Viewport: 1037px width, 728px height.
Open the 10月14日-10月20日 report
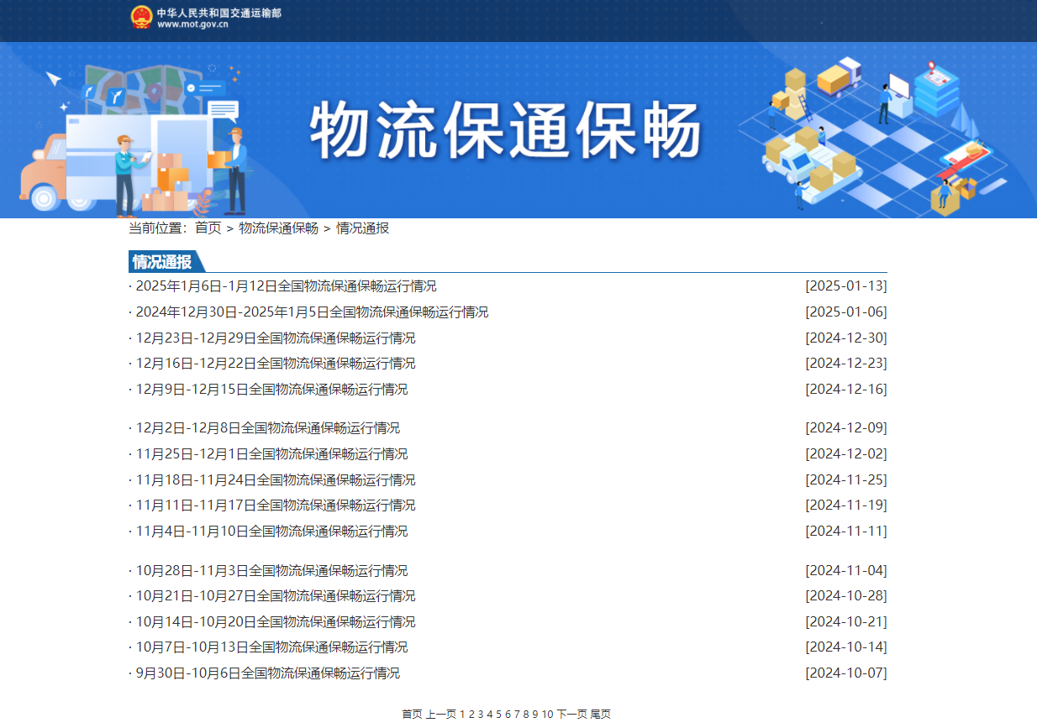[276, 622]
